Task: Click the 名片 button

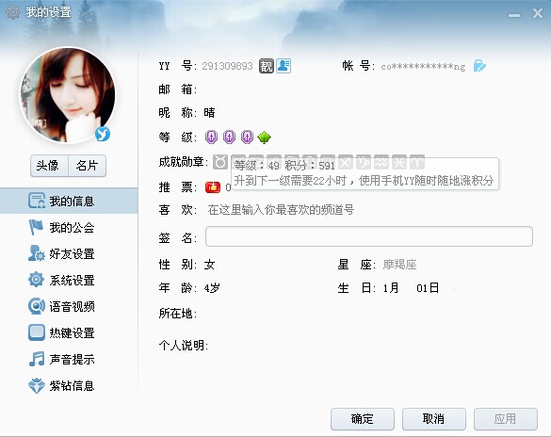Action: tap(87, 166)
